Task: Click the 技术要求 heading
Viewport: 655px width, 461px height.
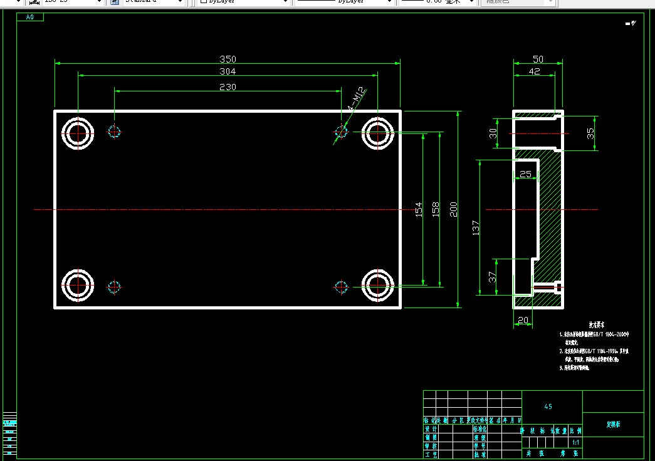Action: 597,324
